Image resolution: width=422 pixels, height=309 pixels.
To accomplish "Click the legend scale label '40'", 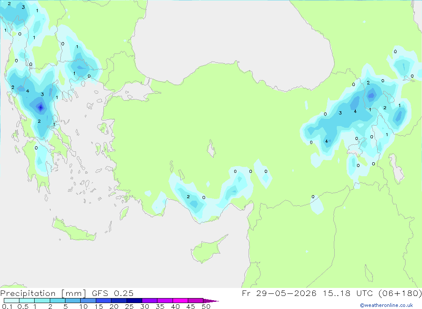I will pos(175,306).
